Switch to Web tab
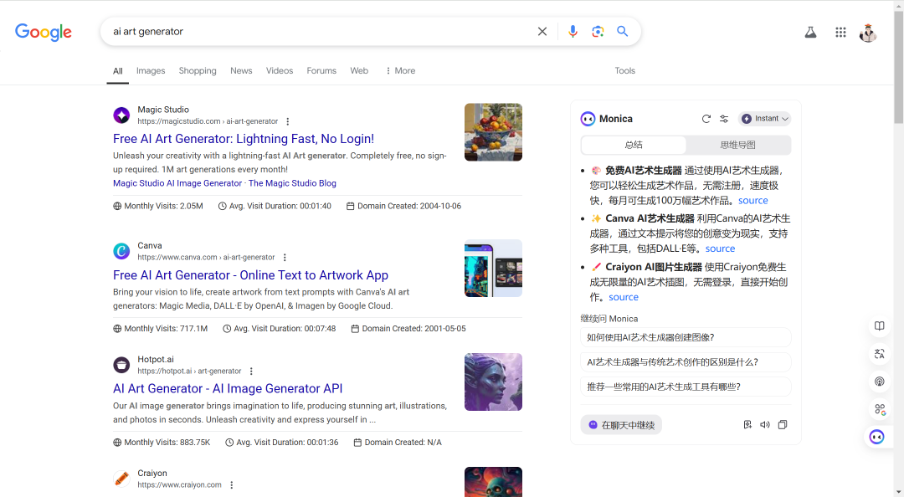Image resolution: width=904 pixels, height=497 pixels. point(358,71)
